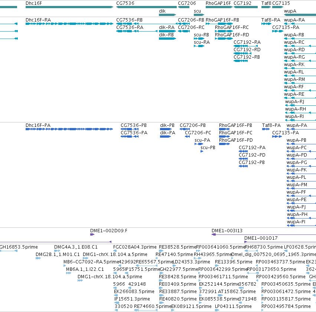The image size is (316, 312).
Task: Click clone DME1-001O17
Action: pos(261,238)
